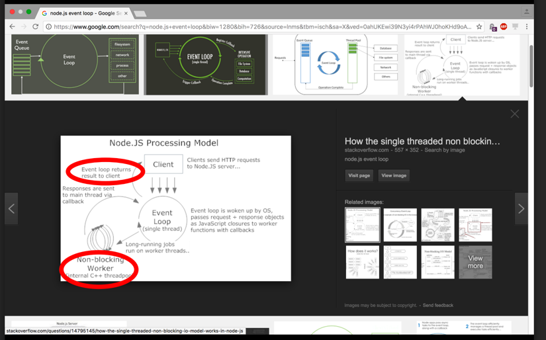Click the 'Related images:' heading
The width and height of the screenshot is (546, 340).
364,202
